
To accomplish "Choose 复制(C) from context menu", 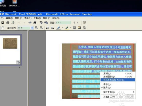I will click(x=118, y=74).
